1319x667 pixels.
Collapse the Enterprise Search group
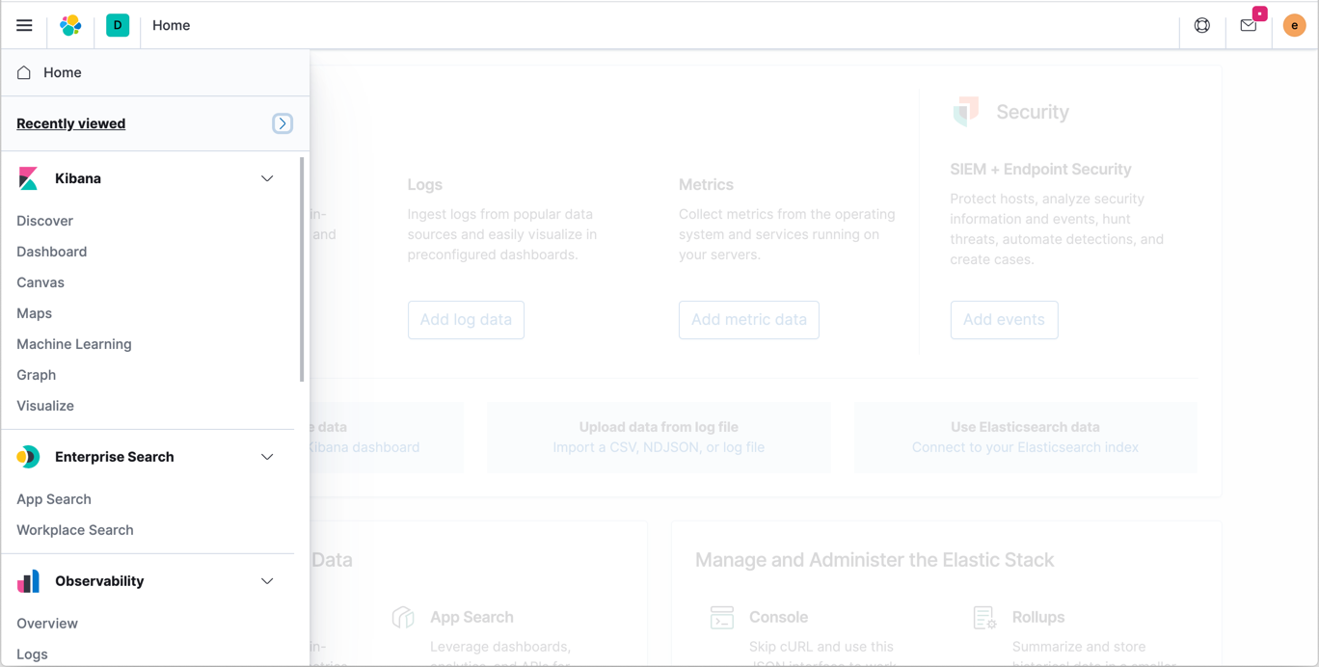tap(267, 457)
